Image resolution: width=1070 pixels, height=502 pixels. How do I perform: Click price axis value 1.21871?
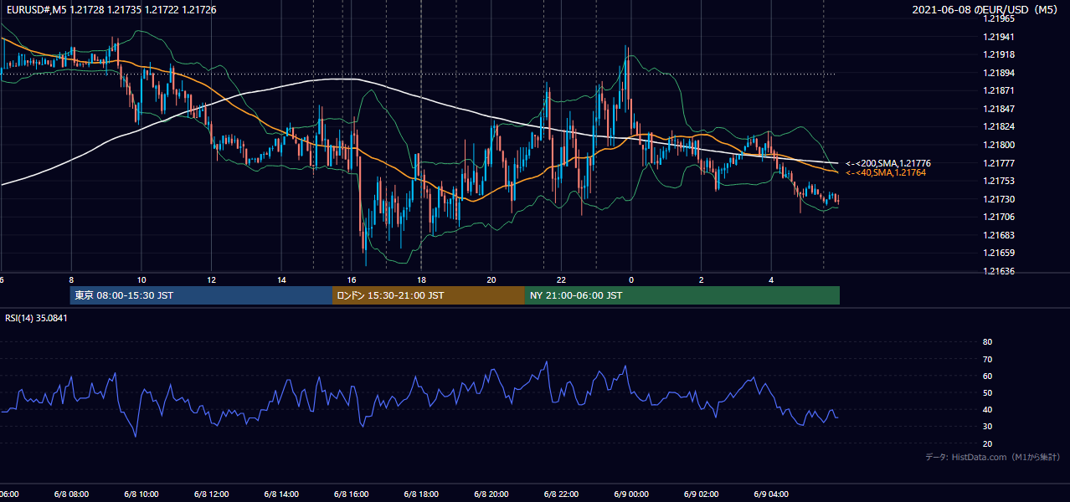tap(999, 90)
